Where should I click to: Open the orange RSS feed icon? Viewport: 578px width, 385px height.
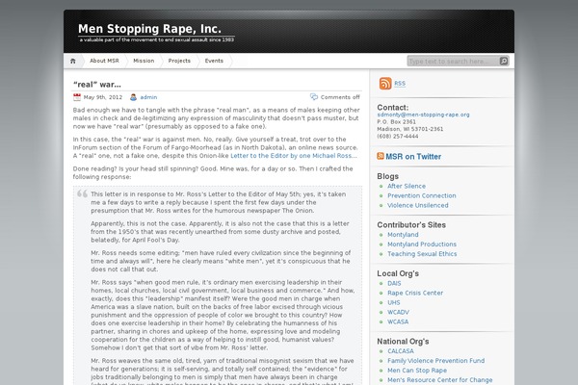[x=385, y=84]
